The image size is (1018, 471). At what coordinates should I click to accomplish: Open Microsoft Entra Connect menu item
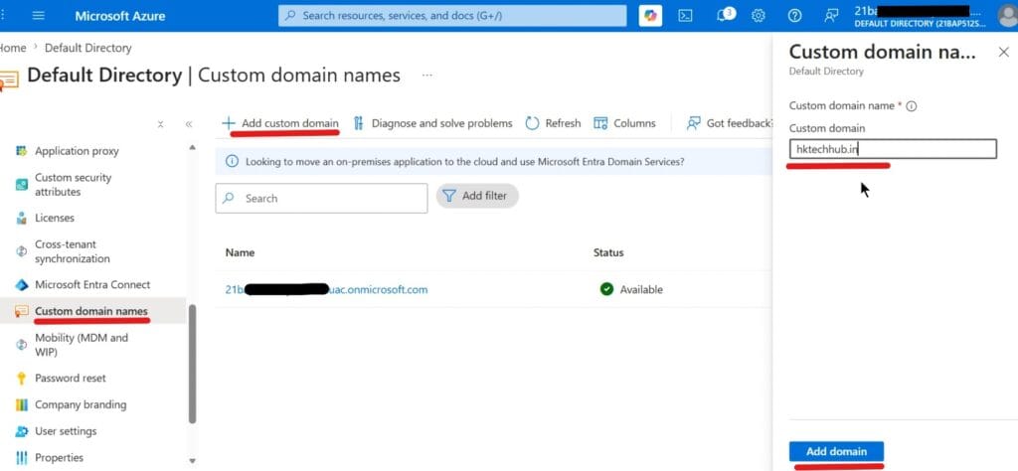point(92,285)
